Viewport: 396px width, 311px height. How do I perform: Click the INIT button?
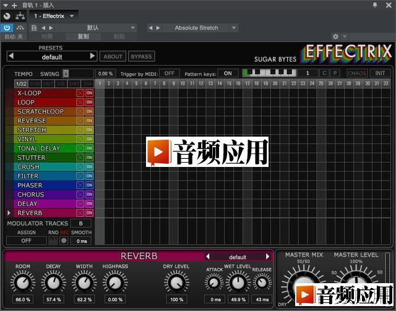pyautogui.click(x=380, y=73)
